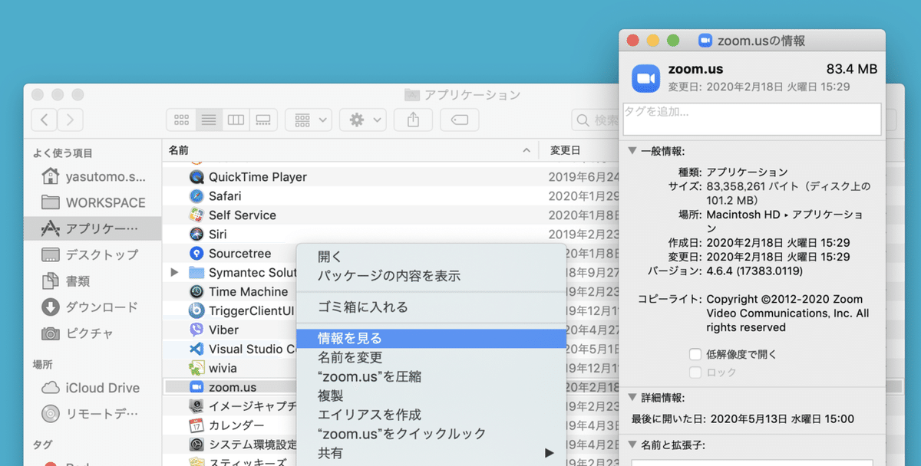Click the back navigation arrow button
The width and height of the screenshot is (921, 466).
coord(44,120)
